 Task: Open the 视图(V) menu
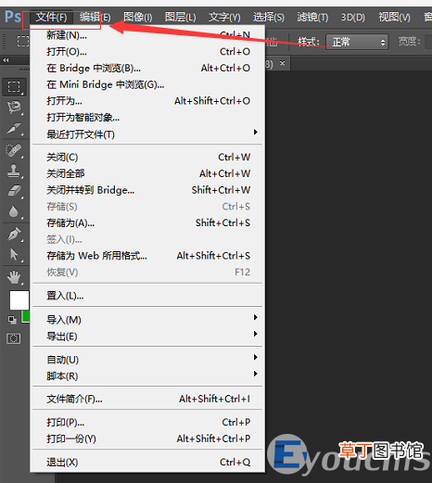(394, 17)
